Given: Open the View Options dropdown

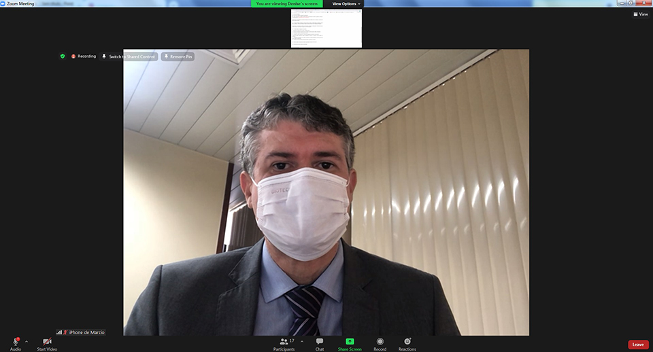Looking at the screenshot, I should (x=346, y=3).
